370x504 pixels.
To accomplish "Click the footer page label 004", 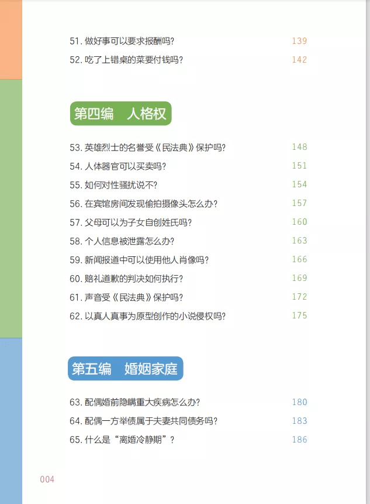I will click(x=47, y=479).
